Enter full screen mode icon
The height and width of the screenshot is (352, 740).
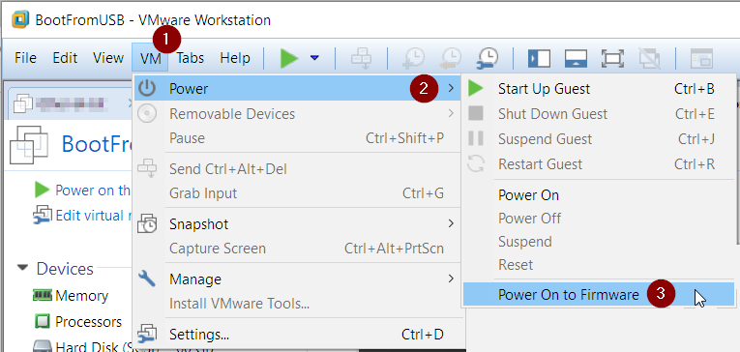click(x=612, y=58)
